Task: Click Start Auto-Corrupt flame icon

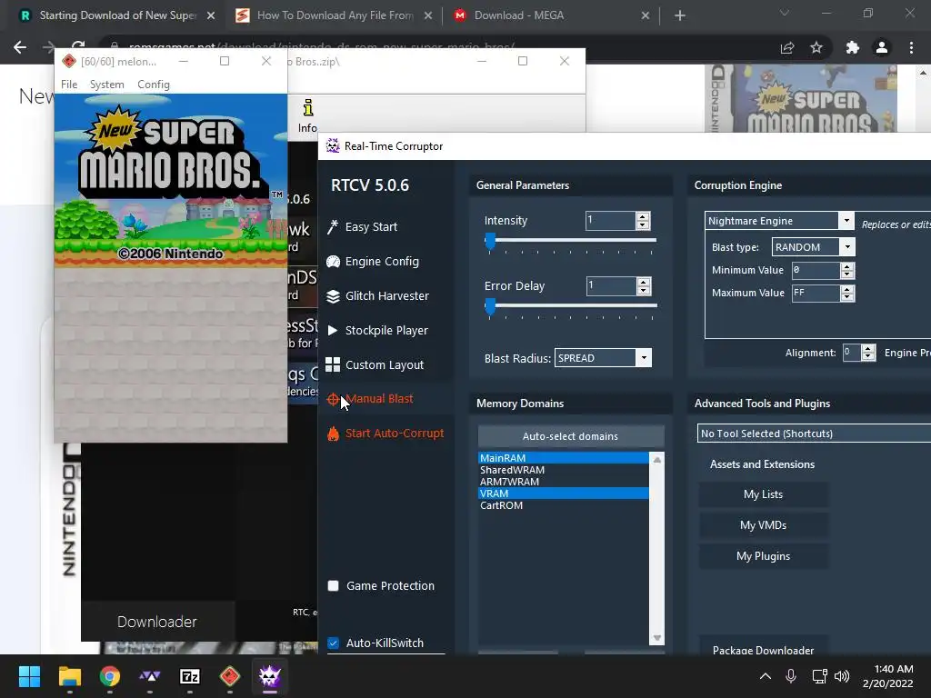Action: click(x=333, y=434)
